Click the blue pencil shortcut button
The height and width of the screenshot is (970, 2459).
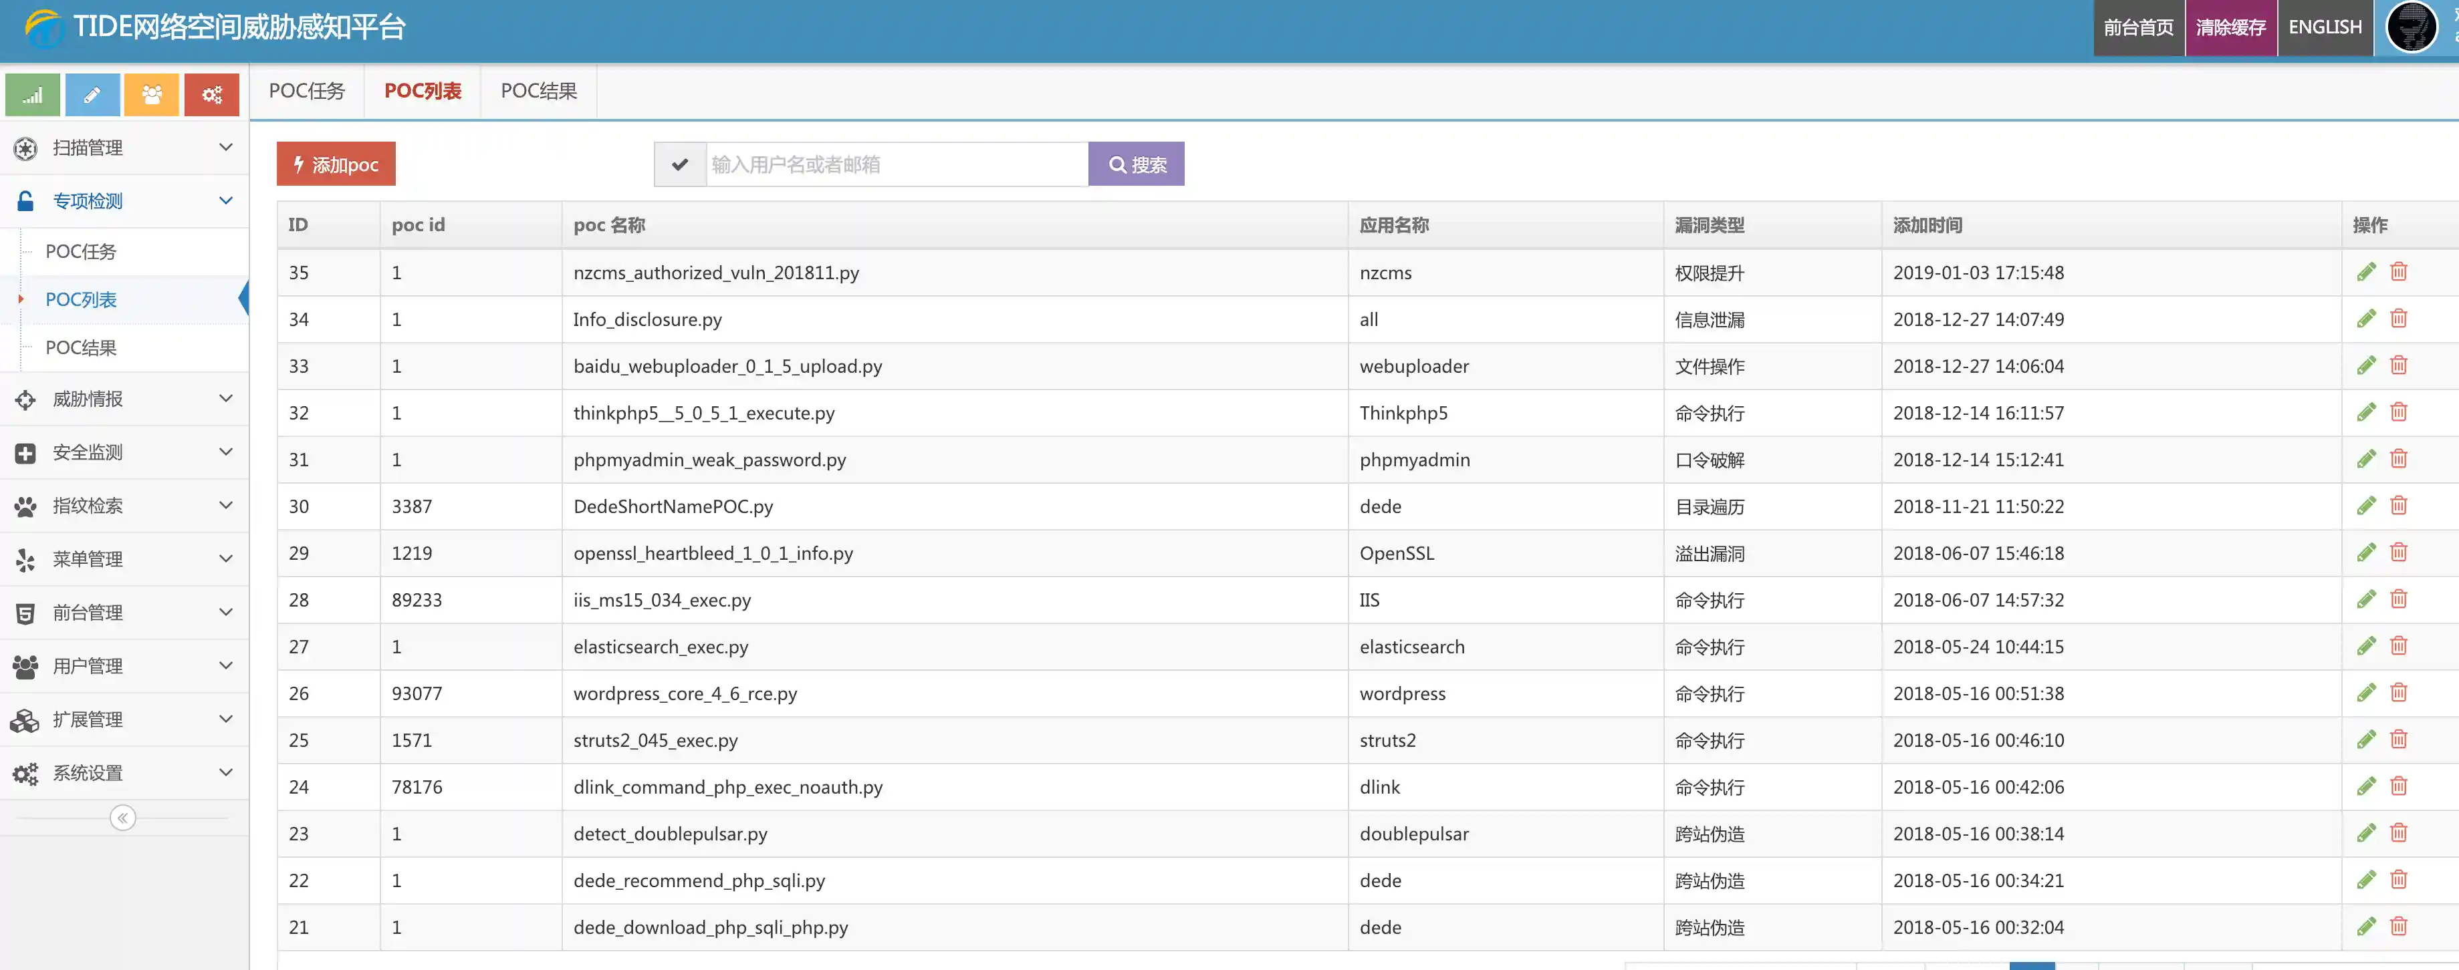coord(92,94)
